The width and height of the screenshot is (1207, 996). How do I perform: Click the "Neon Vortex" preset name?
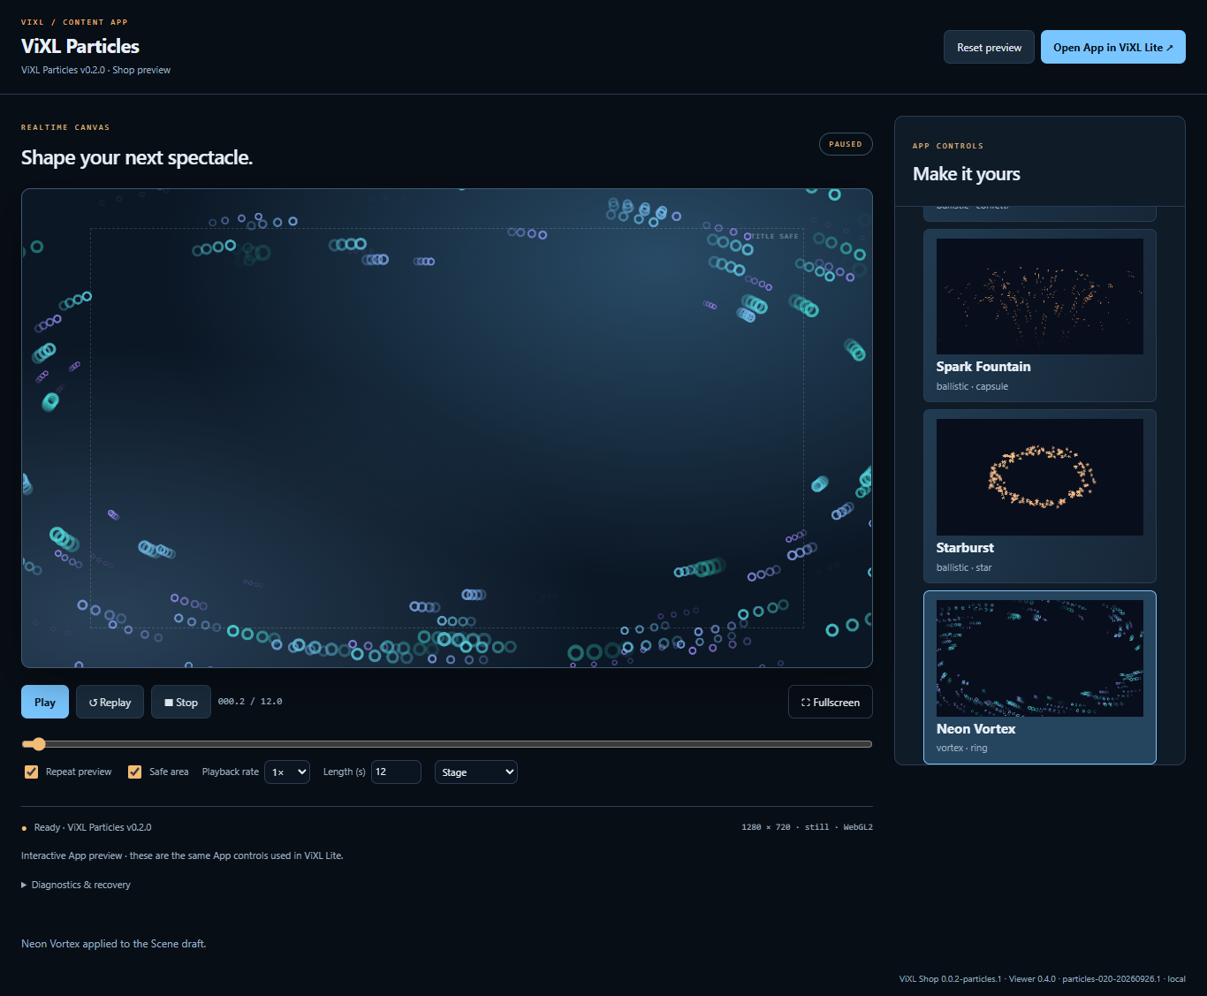pos(976,729)
